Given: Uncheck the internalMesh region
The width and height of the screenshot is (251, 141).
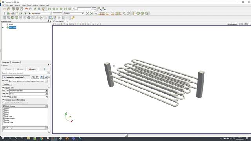Looking at the screenshot, I should point(4,118).
